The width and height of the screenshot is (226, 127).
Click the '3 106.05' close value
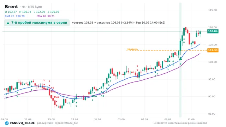(53, 12)
